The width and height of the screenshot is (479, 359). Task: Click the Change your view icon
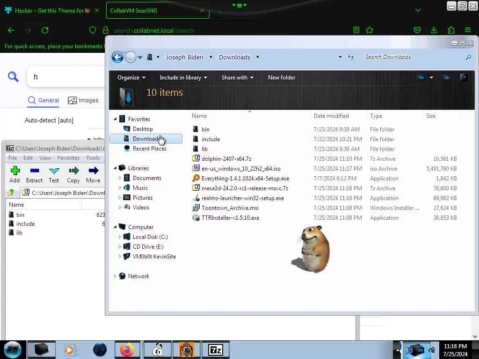tap(421, 78)
